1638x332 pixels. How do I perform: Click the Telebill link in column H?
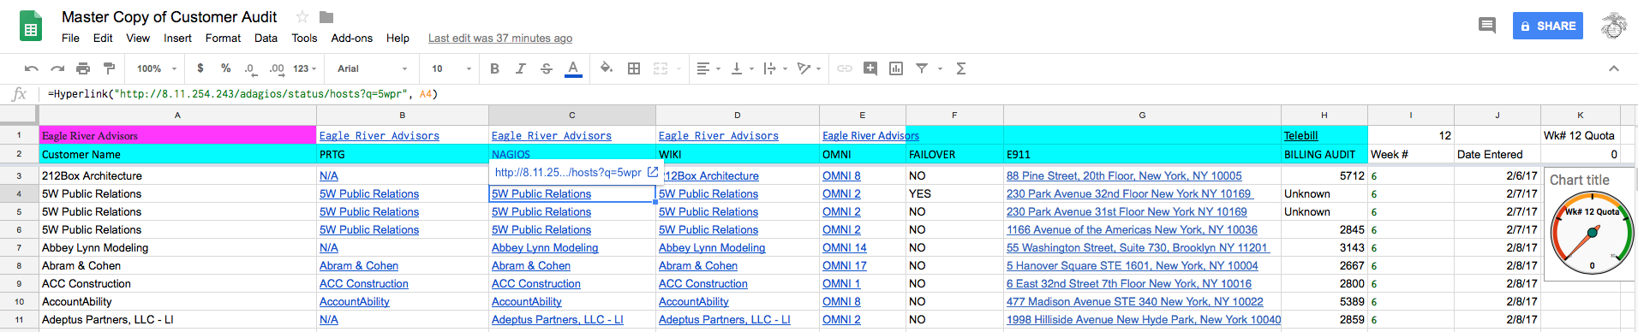[x=1300, y=135]
